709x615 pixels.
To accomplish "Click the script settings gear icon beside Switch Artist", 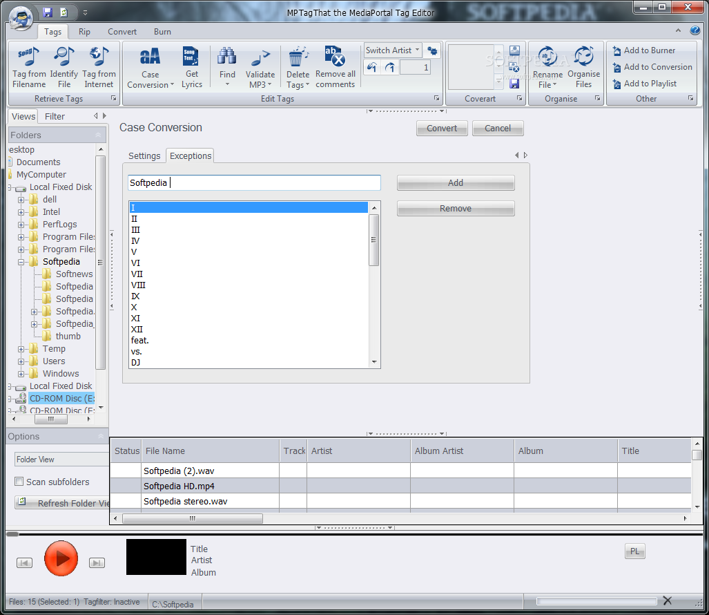I will point(432,50).
